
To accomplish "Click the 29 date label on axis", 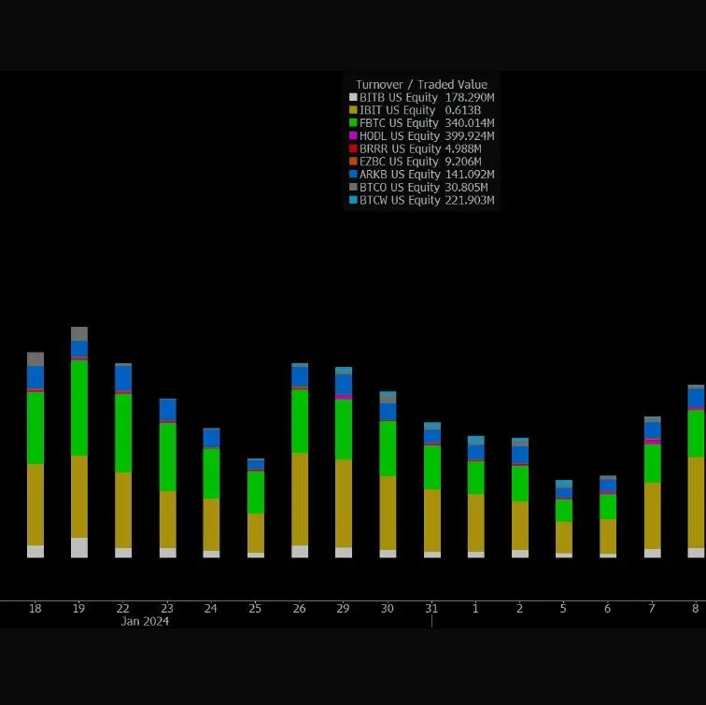I will [x=343, y=609].
